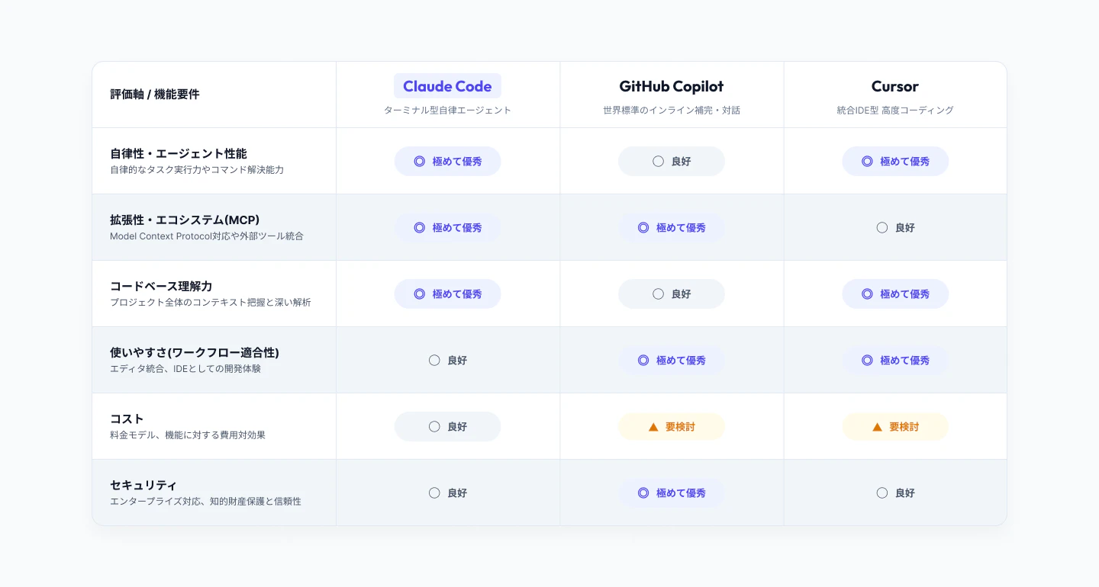Click the warning triangle icon in Copilot's コスト cell
Image resolution: width=1099 pixels, height=587 pixels.
tap(653, 427)
